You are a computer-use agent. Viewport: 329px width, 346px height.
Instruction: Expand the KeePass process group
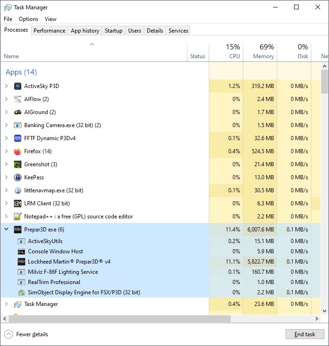pyautogui.click(x=7, y=177)
